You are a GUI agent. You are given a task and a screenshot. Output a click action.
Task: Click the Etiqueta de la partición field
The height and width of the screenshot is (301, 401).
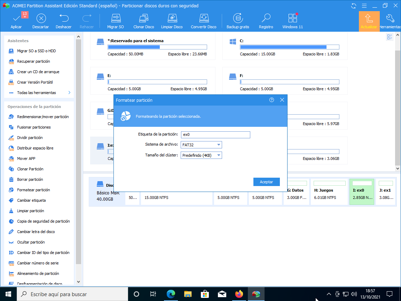tap(215, 134)
